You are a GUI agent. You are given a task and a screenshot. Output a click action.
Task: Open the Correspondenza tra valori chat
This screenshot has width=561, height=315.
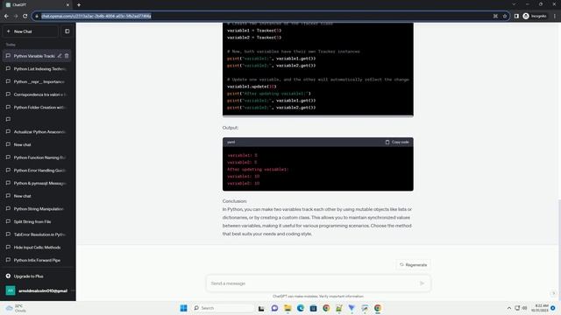[x=37, y=94]
